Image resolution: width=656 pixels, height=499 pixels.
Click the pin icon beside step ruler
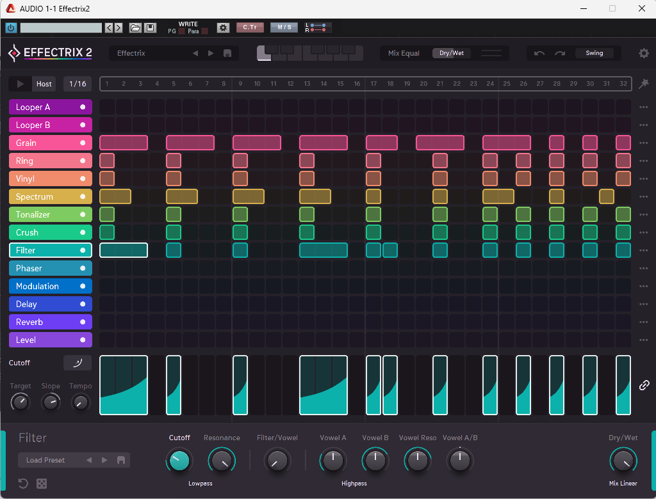(x=643, y=84)
